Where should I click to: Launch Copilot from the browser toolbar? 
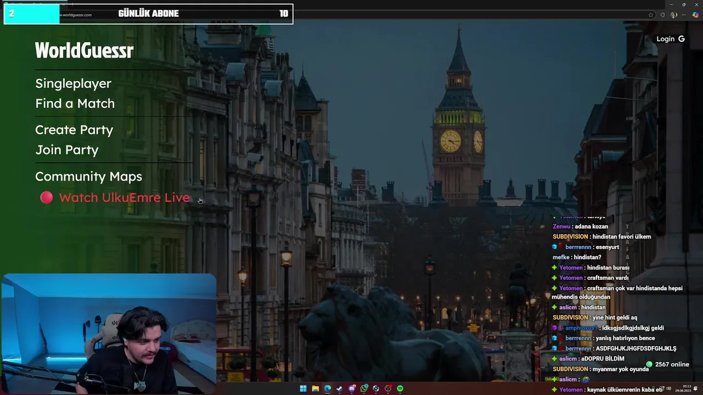695,15
